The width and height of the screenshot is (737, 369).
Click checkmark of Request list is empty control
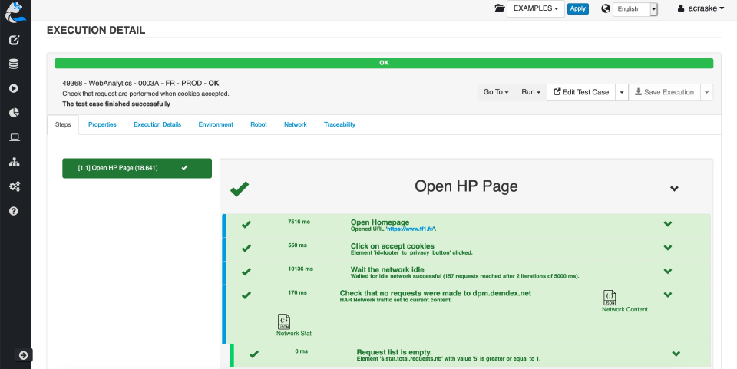click(254, 354)
